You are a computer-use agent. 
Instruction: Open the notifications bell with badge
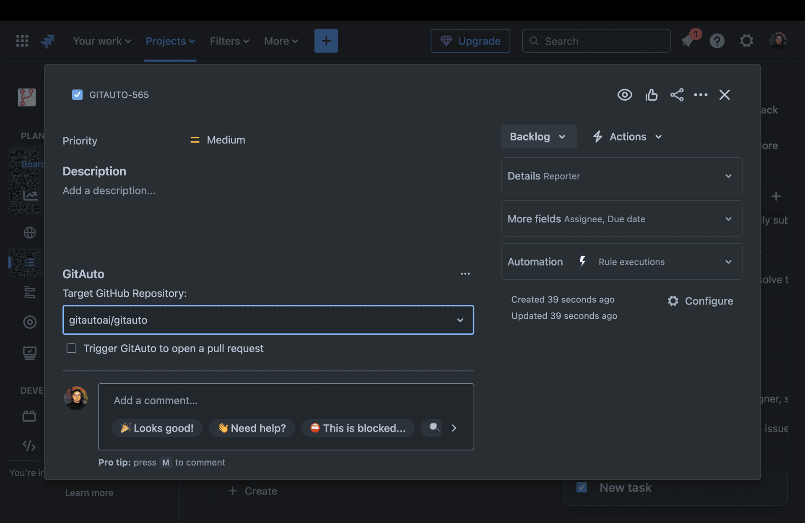tap(688, 41)
